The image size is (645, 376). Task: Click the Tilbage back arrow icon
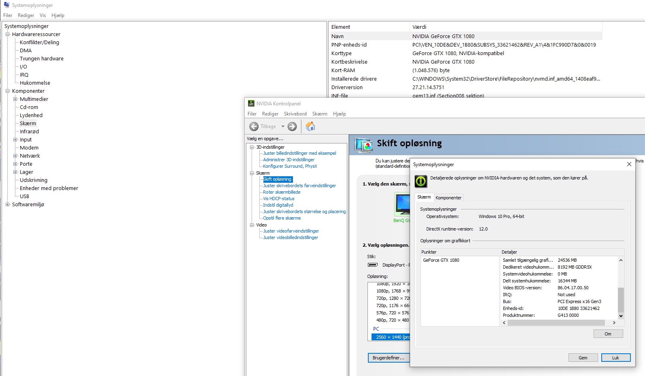click(x=254, y=126)
